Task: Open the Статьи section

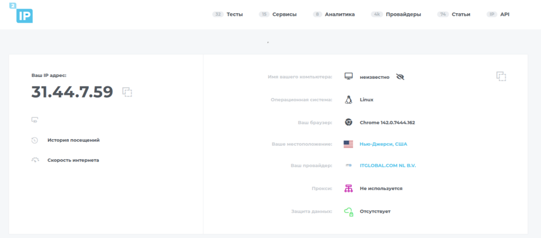Action: 460,14
